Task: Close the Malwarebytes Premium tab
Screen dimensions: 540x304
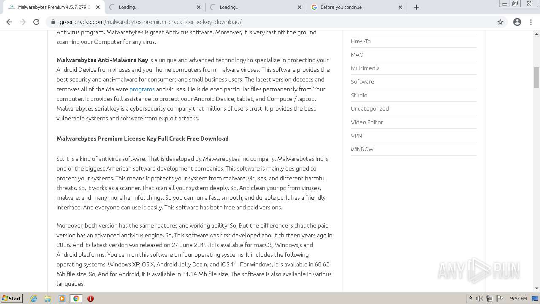Action: coord(98,7)
